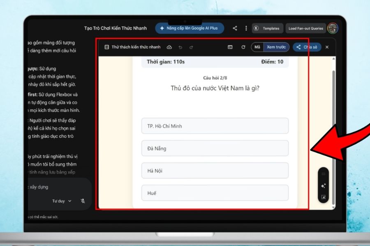Select the Hà Nội answer option
370x246 pixels.
215,171
